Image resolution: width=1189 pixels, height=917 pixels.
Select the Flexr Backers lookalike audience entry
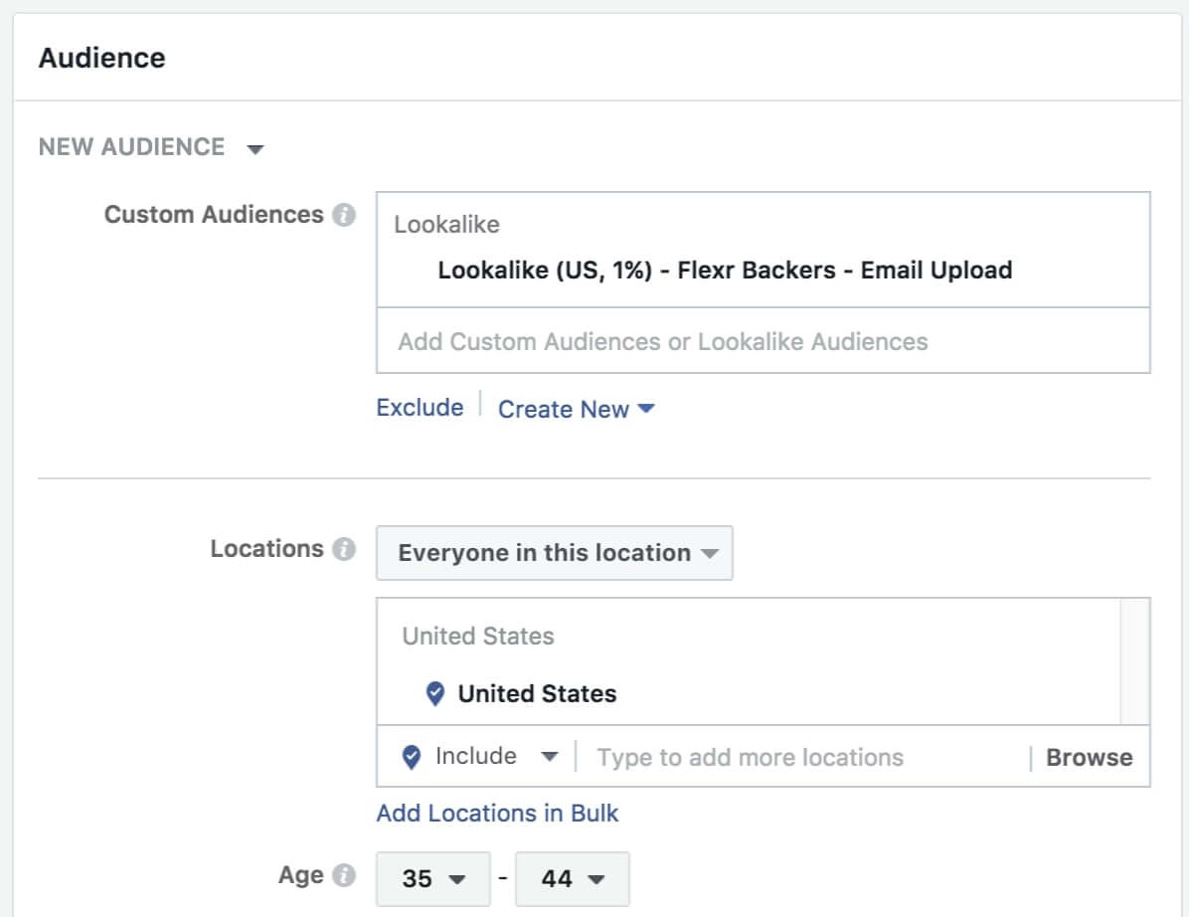pyautogui.click(x=724, y=271)
